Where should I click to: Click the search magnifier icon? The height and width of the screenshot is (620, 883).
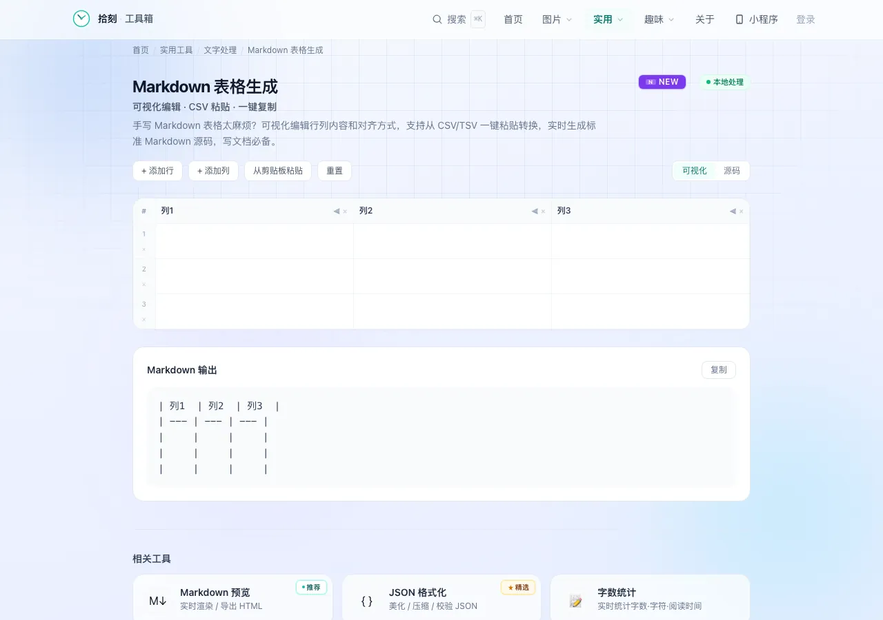[x=437, y=19]
